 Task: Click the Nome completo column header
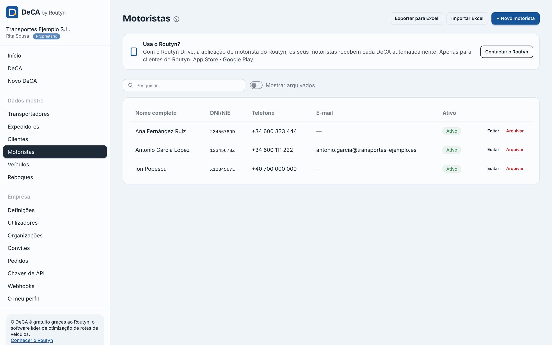point(156,113)
